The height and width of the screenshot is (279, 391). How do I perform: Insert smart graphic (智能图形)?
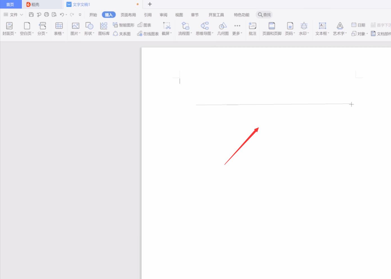coord(124,25)
